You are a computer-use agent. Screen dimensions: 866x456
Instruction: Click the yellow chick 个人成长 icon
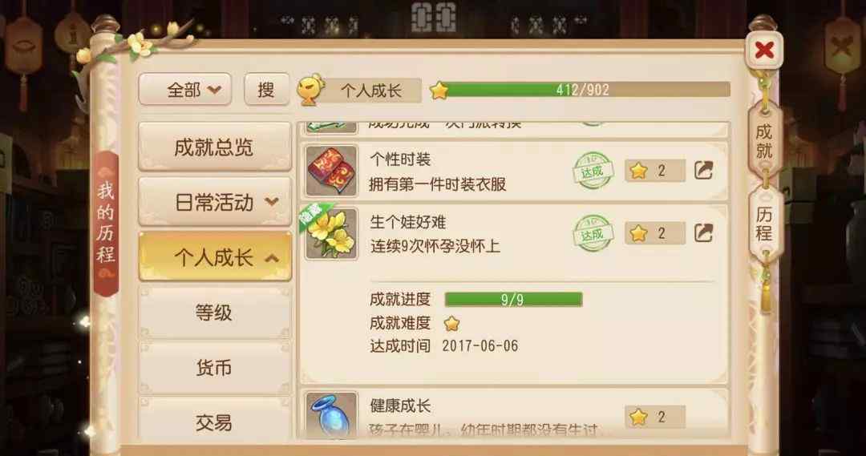point(310,90)
